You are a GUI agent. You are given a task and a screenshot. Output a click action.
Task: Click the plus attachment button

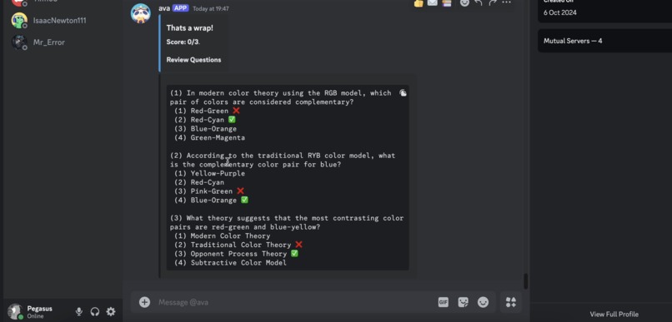tap(144, 302)
